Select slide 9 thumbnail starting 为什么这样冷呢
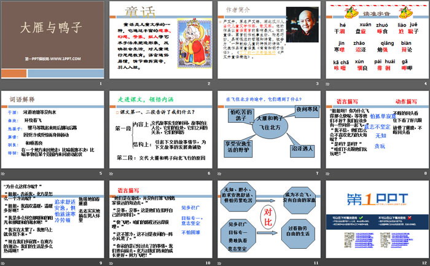430x266 pixels. pos(53,219)
